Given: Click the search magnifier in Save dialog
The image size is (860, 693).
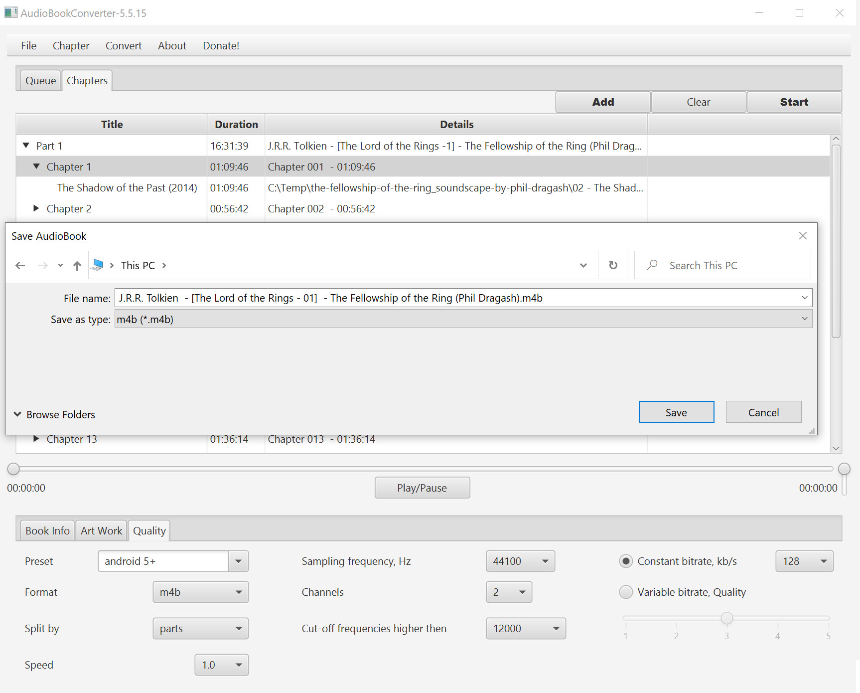Looking at the screenshot, I should click(652, 265).
